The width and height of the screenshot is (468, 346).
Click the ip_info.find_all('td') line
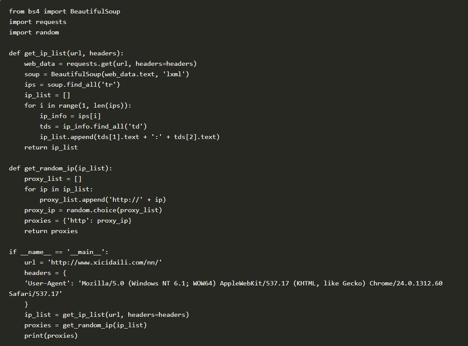(93, 126)
